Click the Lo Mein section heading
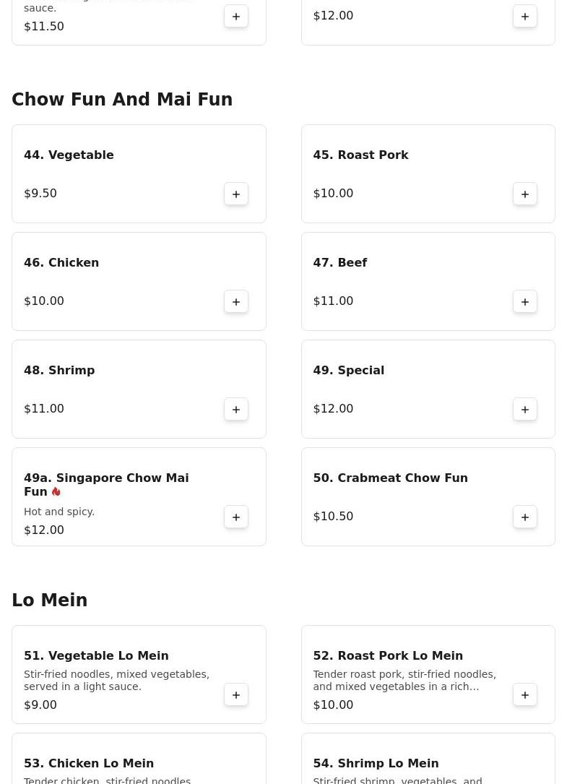This screenshot has width=567, height=784. point(49,600)
